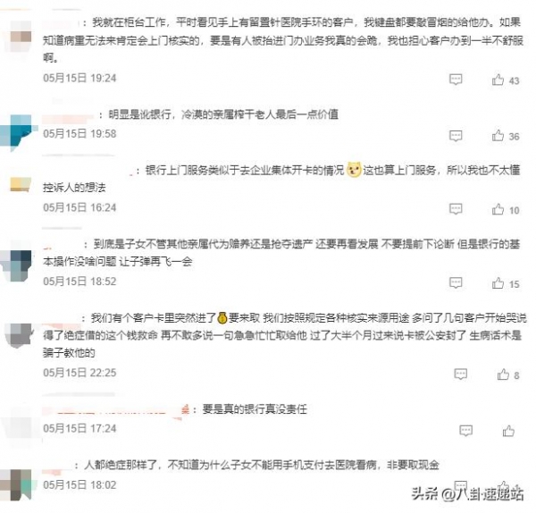Reply to the 17:24 comment
Screen dimensions: 536x513
(x=466, y=430)
